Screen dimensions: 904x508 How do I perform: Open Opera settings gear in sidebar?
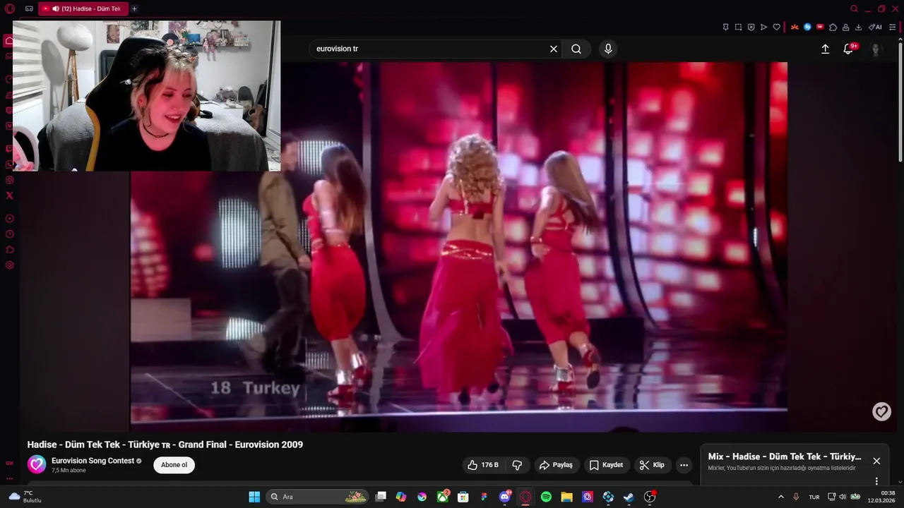(x=9, y=265)
